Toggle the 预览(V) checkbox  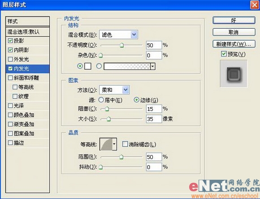(x=224, y=54)
